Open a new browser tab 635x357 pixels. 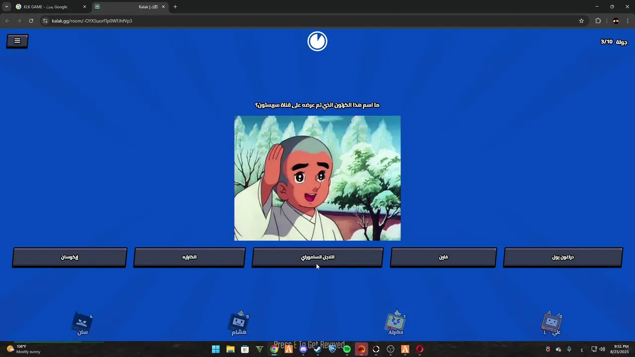point(175,7)
